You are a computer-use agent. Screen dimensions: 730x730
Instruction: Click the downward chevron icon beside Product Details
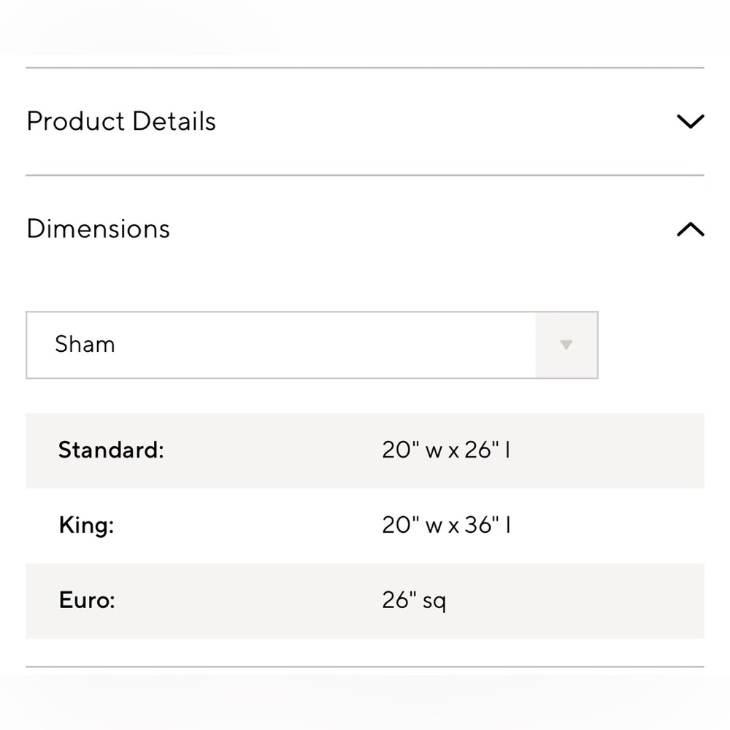[691, 121]
